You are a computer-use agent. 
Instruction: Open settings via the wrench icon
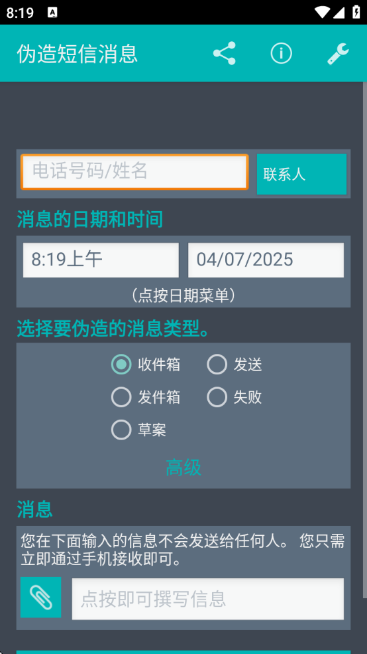tap(338, 53)
